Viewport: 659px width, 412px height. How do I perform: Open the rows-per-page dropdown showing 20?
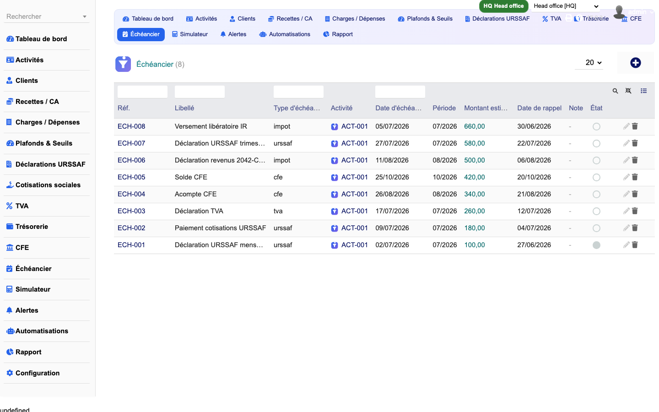pos(589,63)
